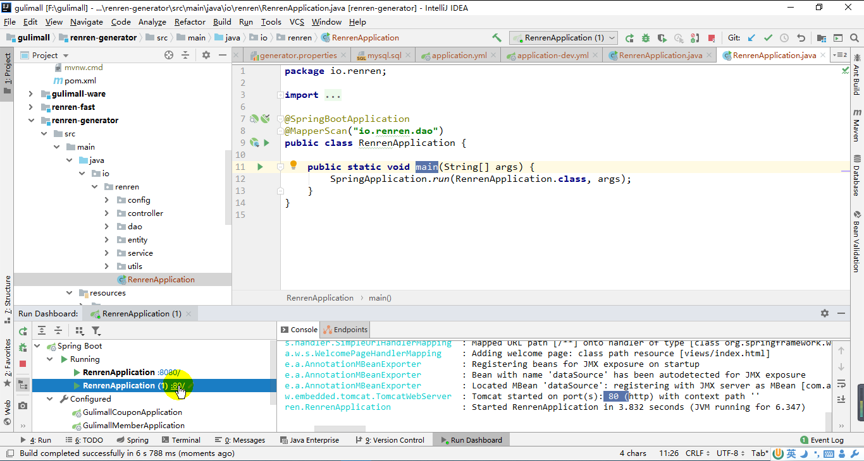Open the Run Dashboard filter funnel
The height and width of the screenshot is (461, 864).
[96, 330]
